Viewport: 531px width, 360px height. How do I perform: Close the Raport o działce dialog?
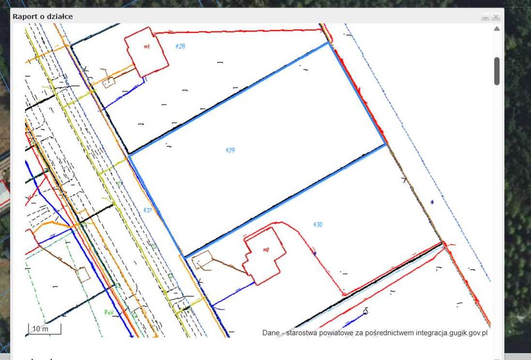(x=496, y=16)
